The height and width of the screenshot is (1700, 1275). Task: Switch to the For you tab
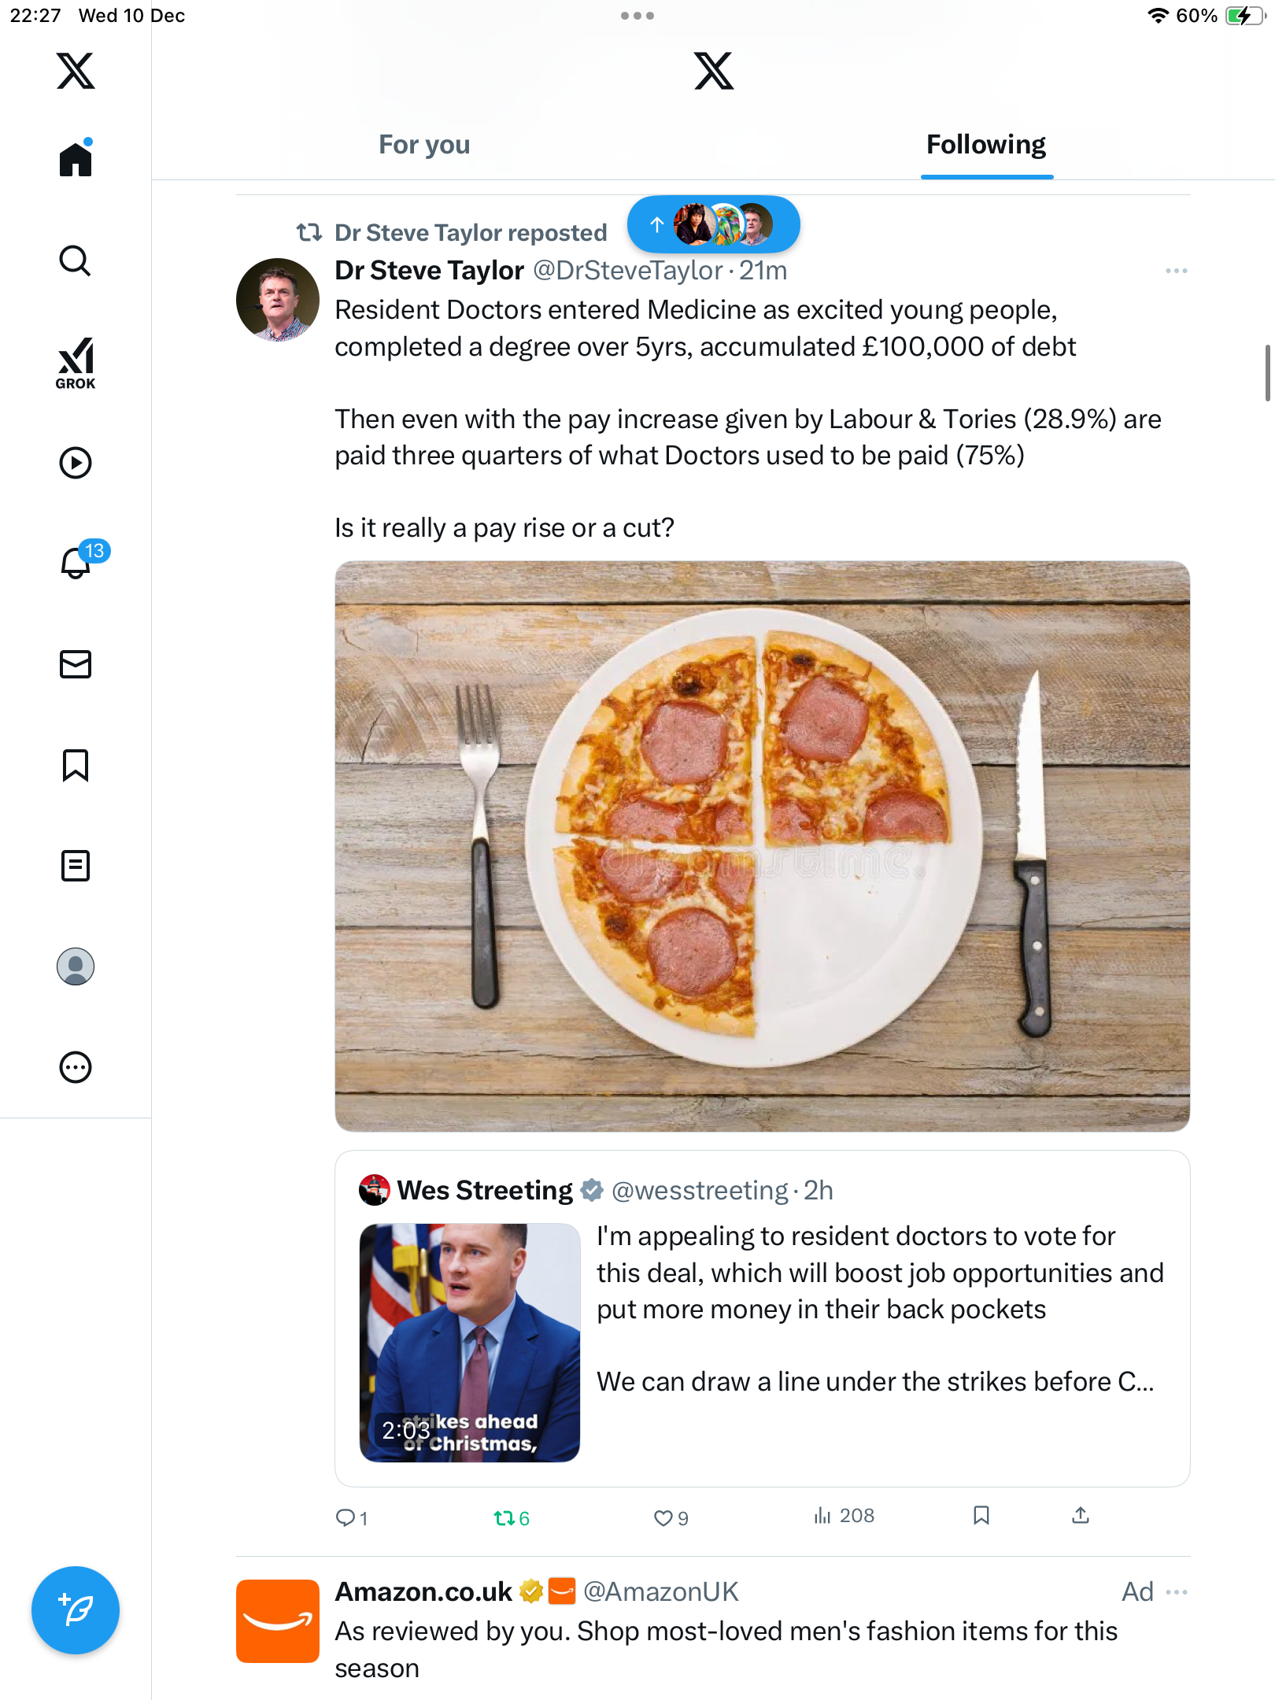coord(424,145)
